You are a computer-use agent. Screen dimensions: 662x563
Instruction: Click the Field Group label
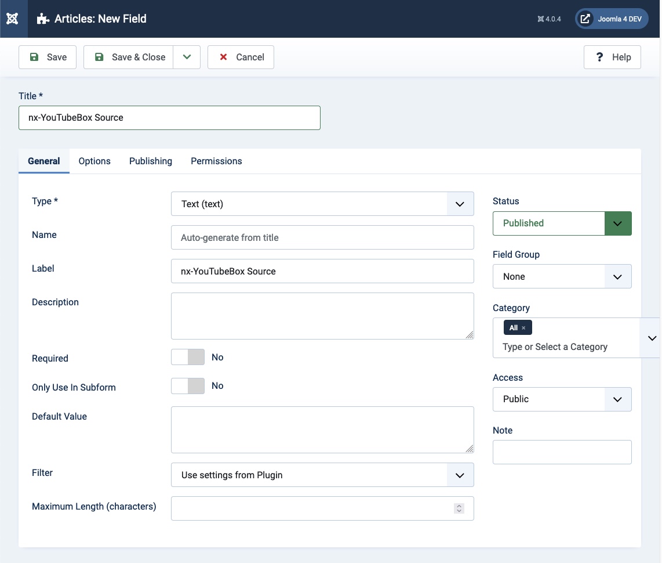516,254
